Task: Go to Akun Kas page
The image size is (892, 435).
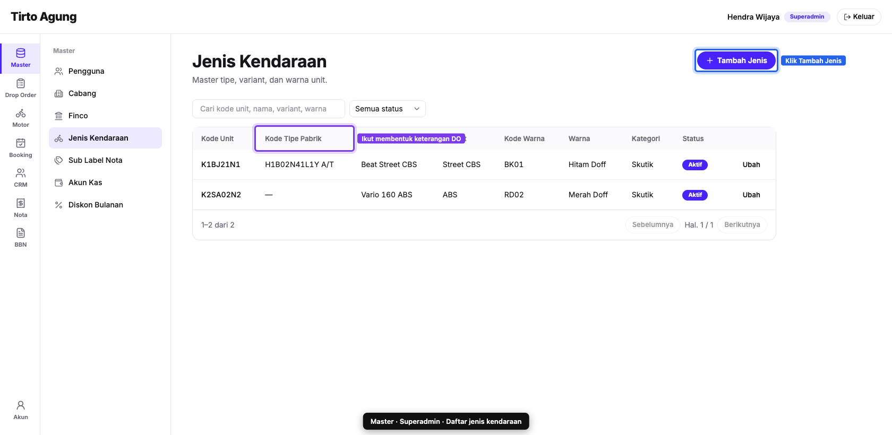Action: [105, 182]
